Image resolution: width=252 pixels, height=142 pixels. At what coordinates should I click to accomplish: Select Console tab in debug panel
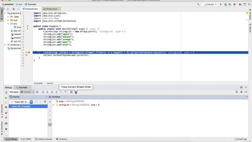[26, 92]
